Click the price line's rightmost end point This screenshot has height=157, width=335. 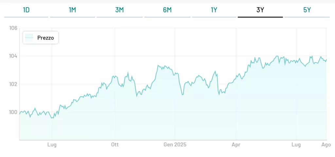coord(326,60)
